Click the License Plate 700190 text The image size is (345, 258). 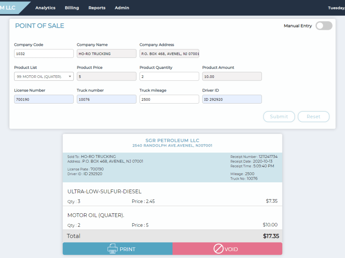tap(85, 169)
